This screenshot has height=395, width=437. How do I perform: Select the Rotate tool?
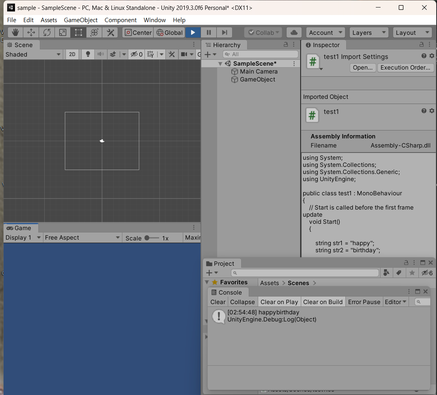47,33
